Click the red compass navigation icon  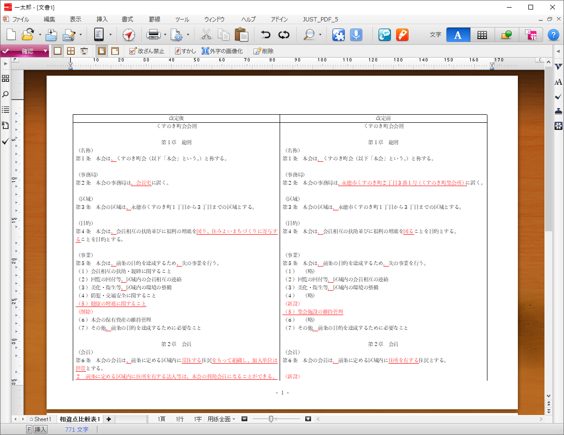pos(129,35)
